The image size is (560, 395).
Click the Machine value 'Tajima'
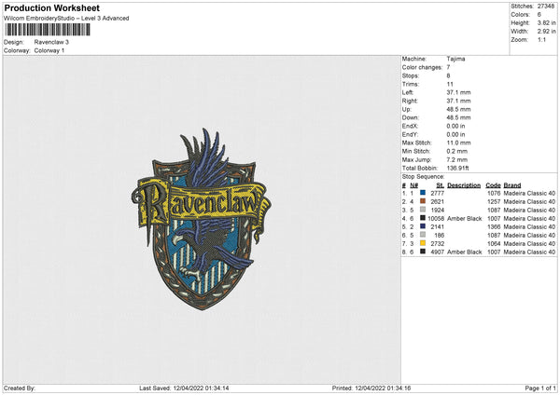[x=455, y=59]
